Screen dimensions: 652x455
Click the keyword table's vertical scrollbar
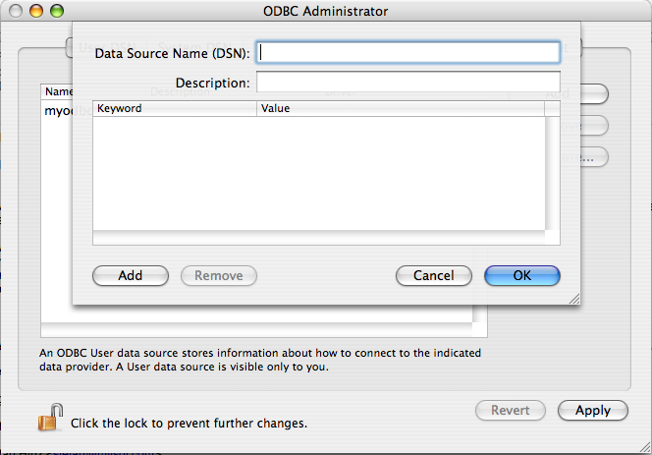[553, 172]
